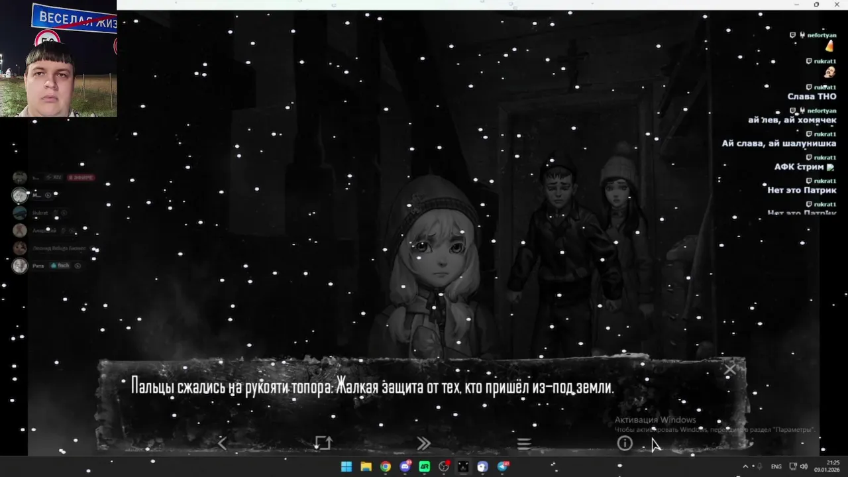Click the 'fisch' tag next to Рита

tap(60, 266)
